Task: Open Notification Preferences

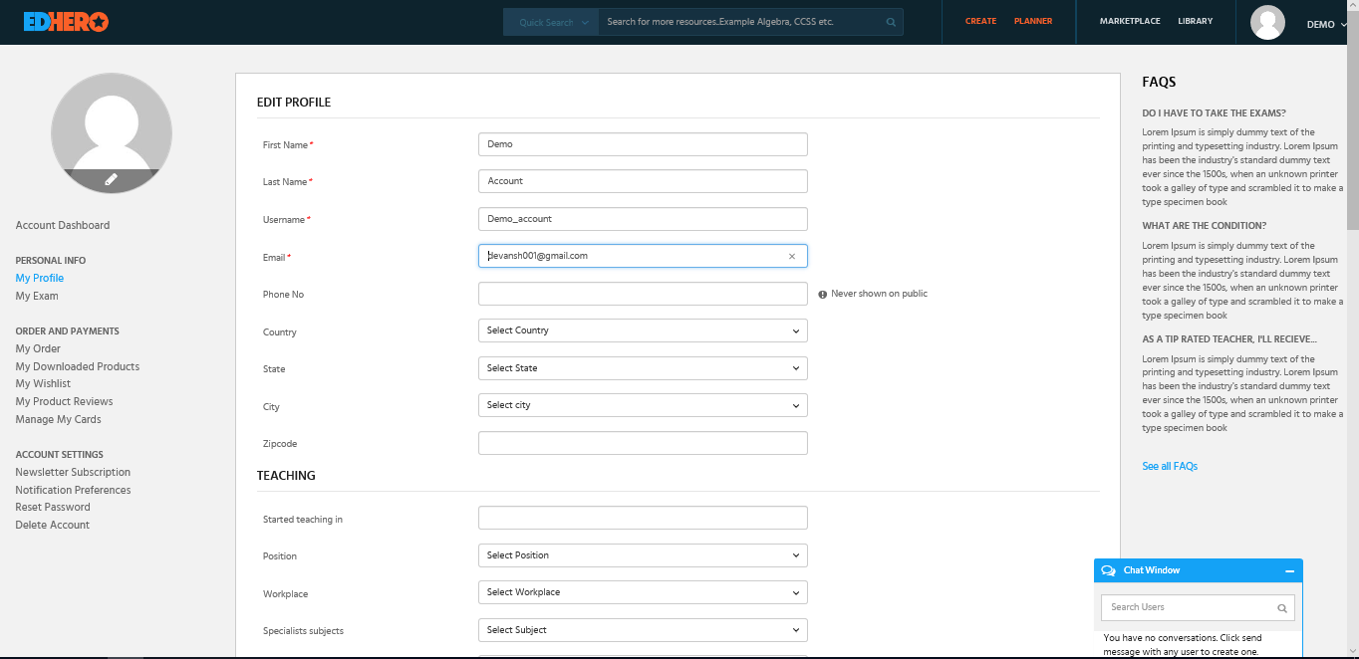Action: 73,491
